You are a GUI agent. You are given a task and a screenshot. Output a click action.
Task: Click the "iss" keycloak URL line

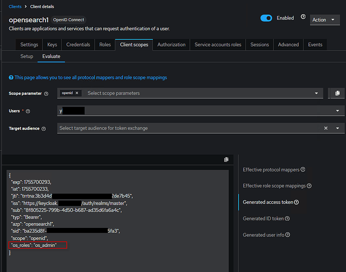click(x=69, y=203)
